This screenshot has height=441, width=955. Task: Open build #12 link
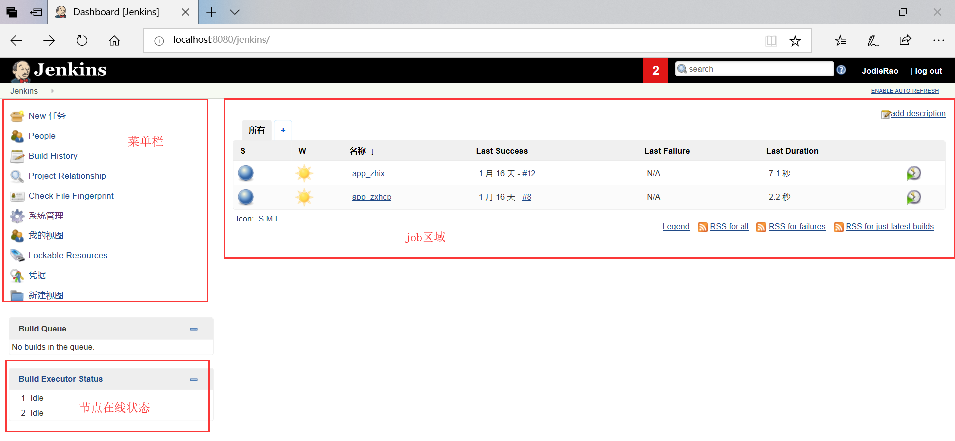pyautogui.click(x=529, y=173)
